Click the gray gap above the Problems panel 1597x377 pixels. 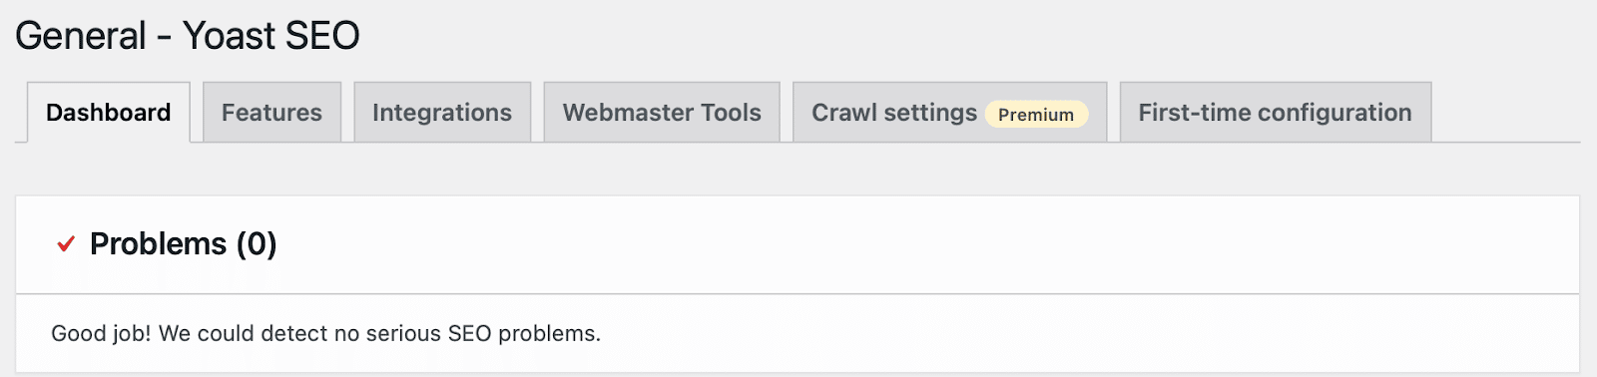pos(798,170)
